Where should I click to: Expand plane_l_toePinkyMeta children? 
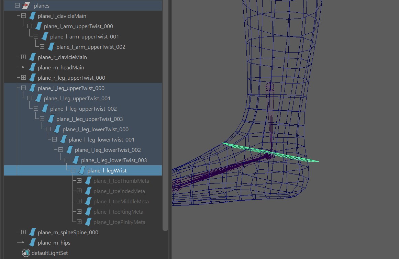coord(79,222)
